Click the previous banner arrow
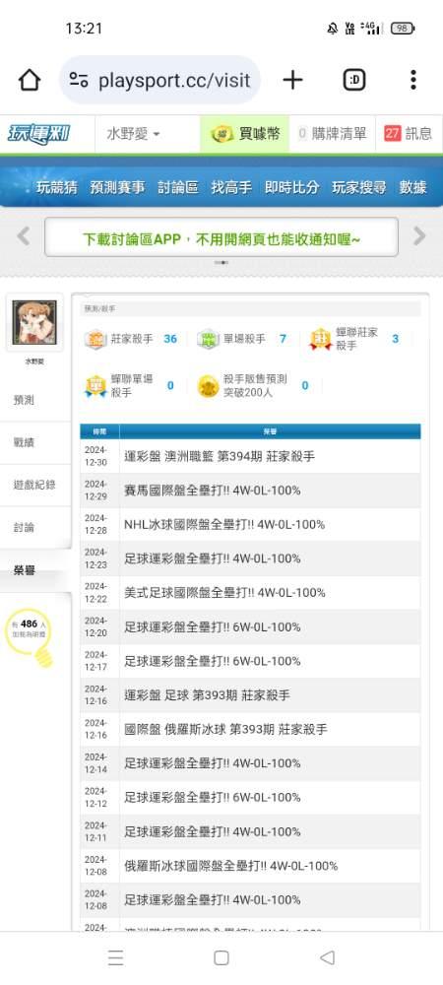The width and height of the screenshot is (443, 985). click(x=24, y=236)
